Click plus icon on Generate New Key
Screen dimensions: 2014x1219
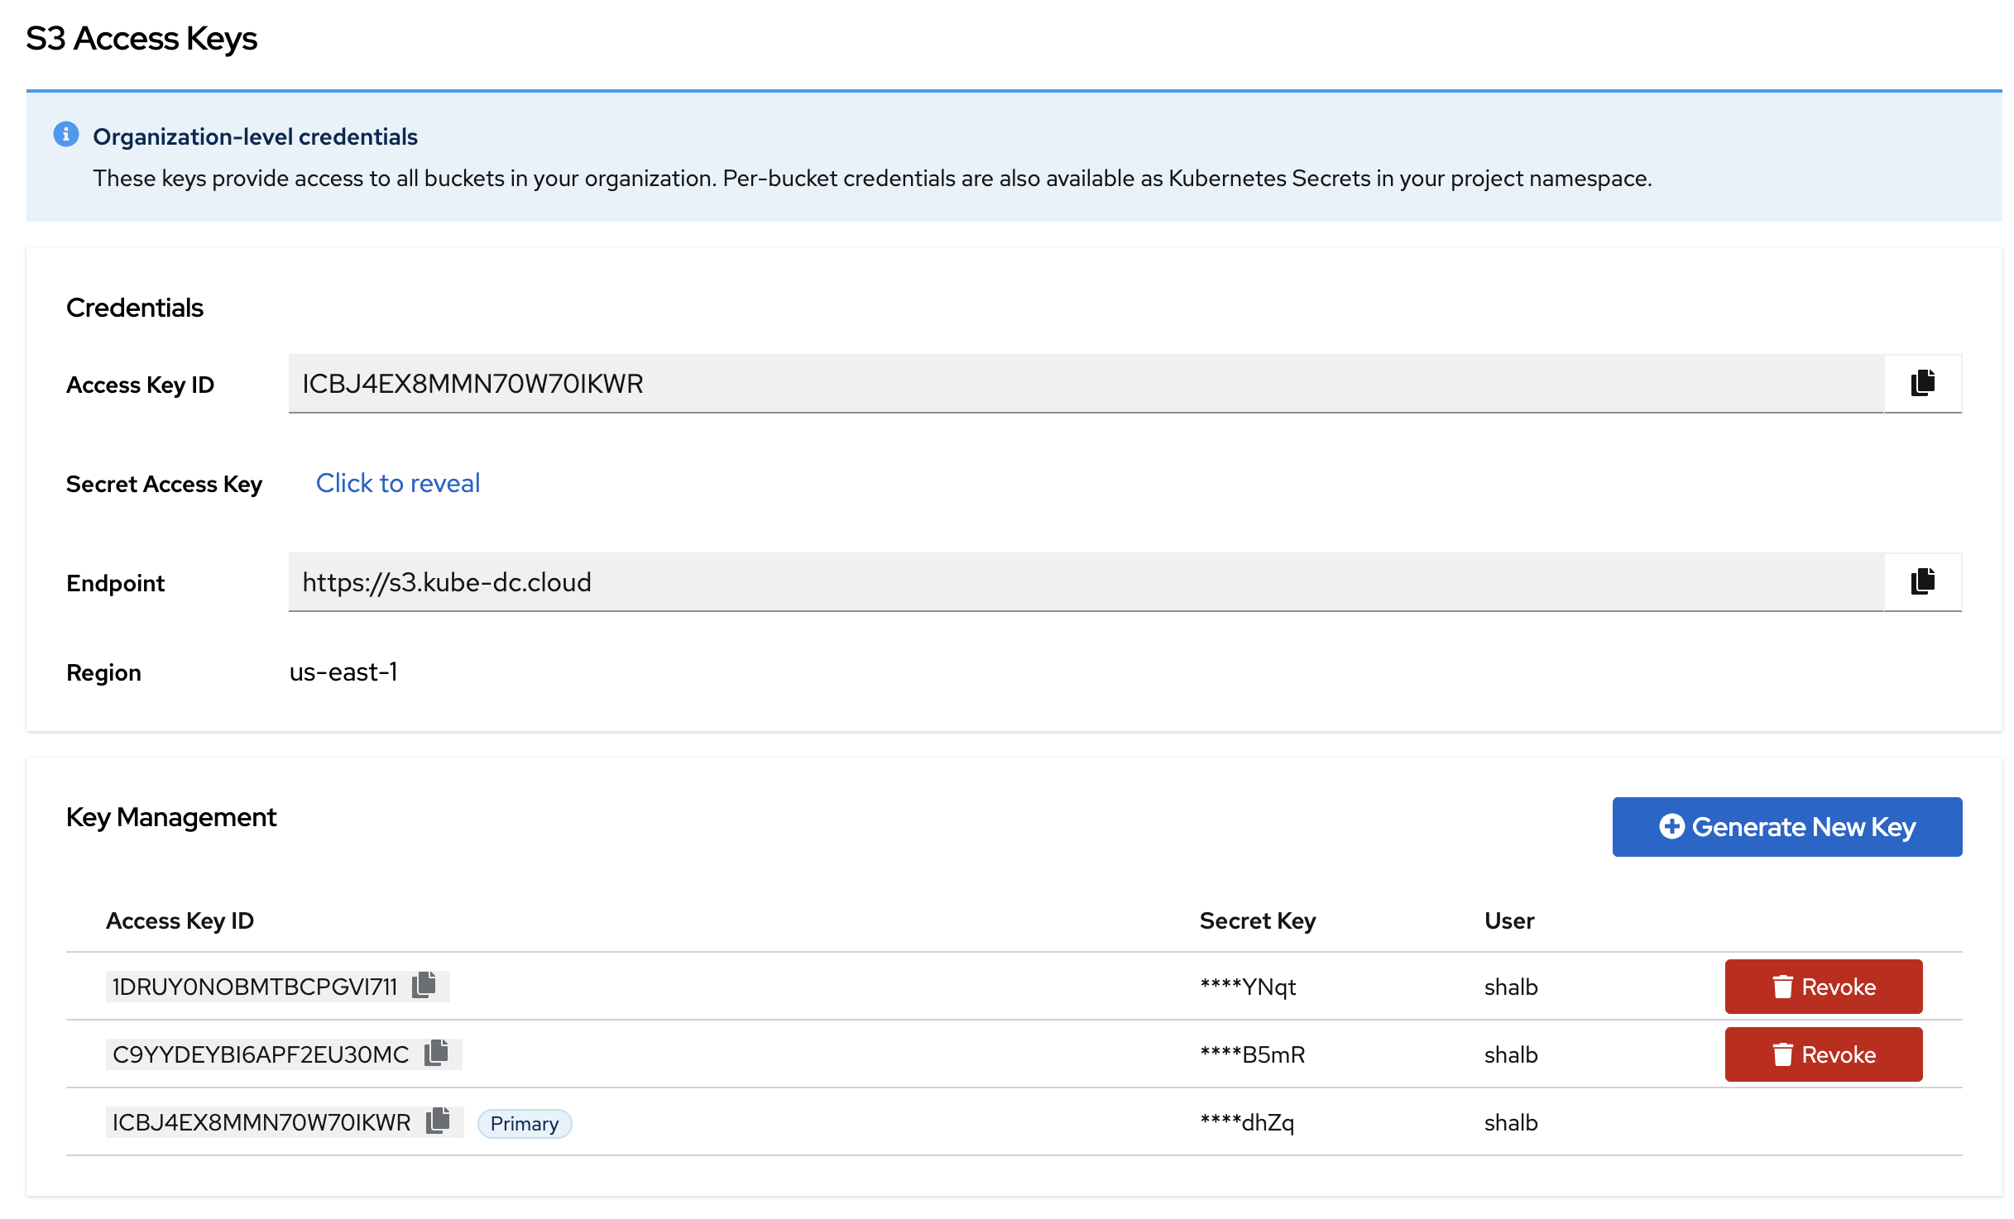point(1671,826)
